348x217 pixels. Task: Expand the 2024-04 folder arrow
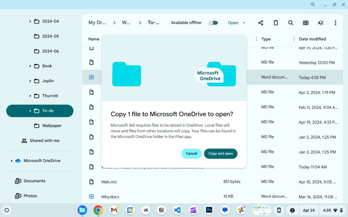coord(30,22)
